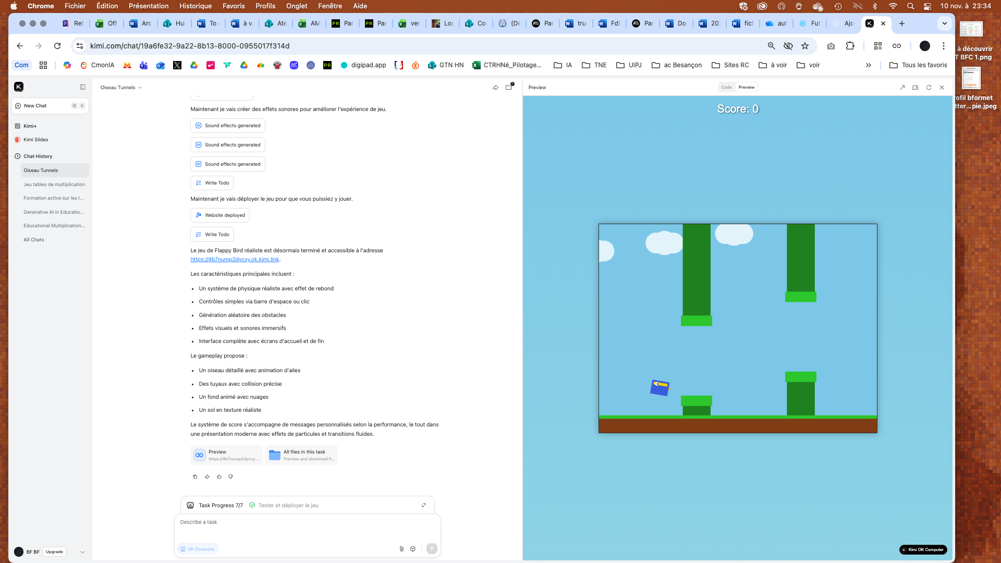The image size is (1001, 563).
Task: Toggle the OK Computer mode chip
Action: 198,549
